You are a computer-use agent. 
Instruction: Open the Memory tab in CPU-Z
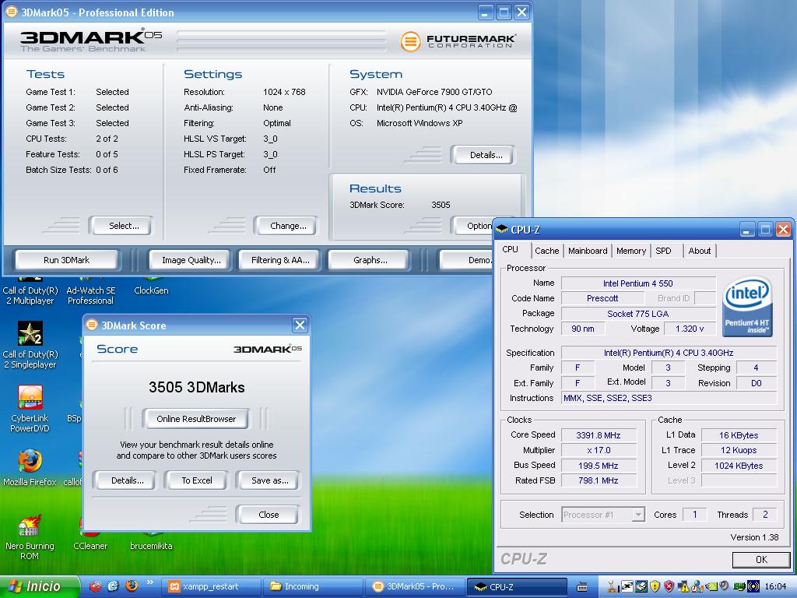click(x=630, y=251)
